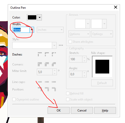
Task: Choose round corners icon
Action: pyautogui.click(x=47, y=64)
